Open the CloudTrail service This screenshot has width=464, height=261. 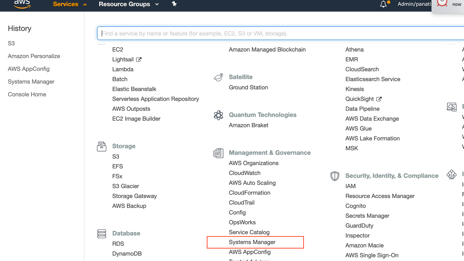coord(242,203)
